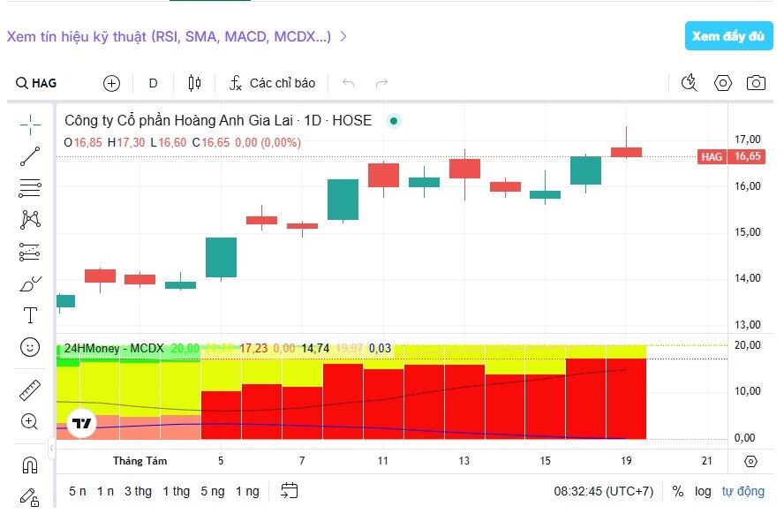Collapse the left drawing toolbar
Image resolution: width=784 pixels, height=529 pixels.
tap(51, 449)
